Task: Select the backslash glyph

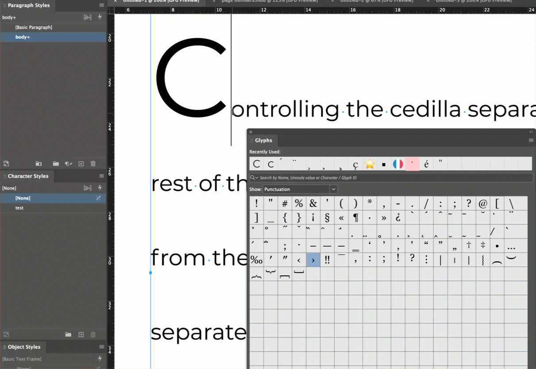Action: click(x=511, y=203)
